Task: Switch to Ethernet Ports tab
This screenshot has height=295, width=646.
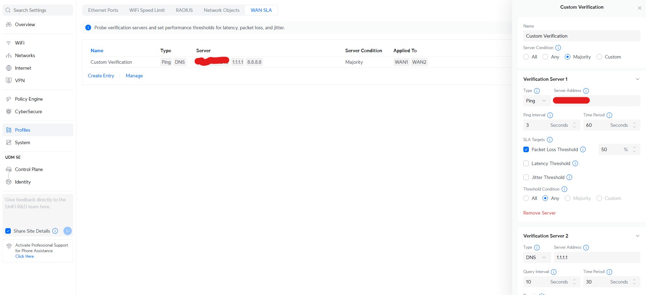Action: tap(103, 10)
